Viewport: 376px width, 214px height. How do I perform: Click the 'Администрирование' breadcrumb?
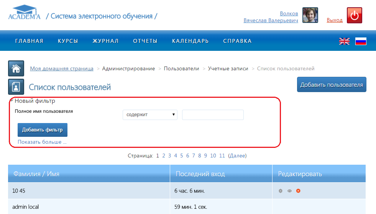click(128, 69)
